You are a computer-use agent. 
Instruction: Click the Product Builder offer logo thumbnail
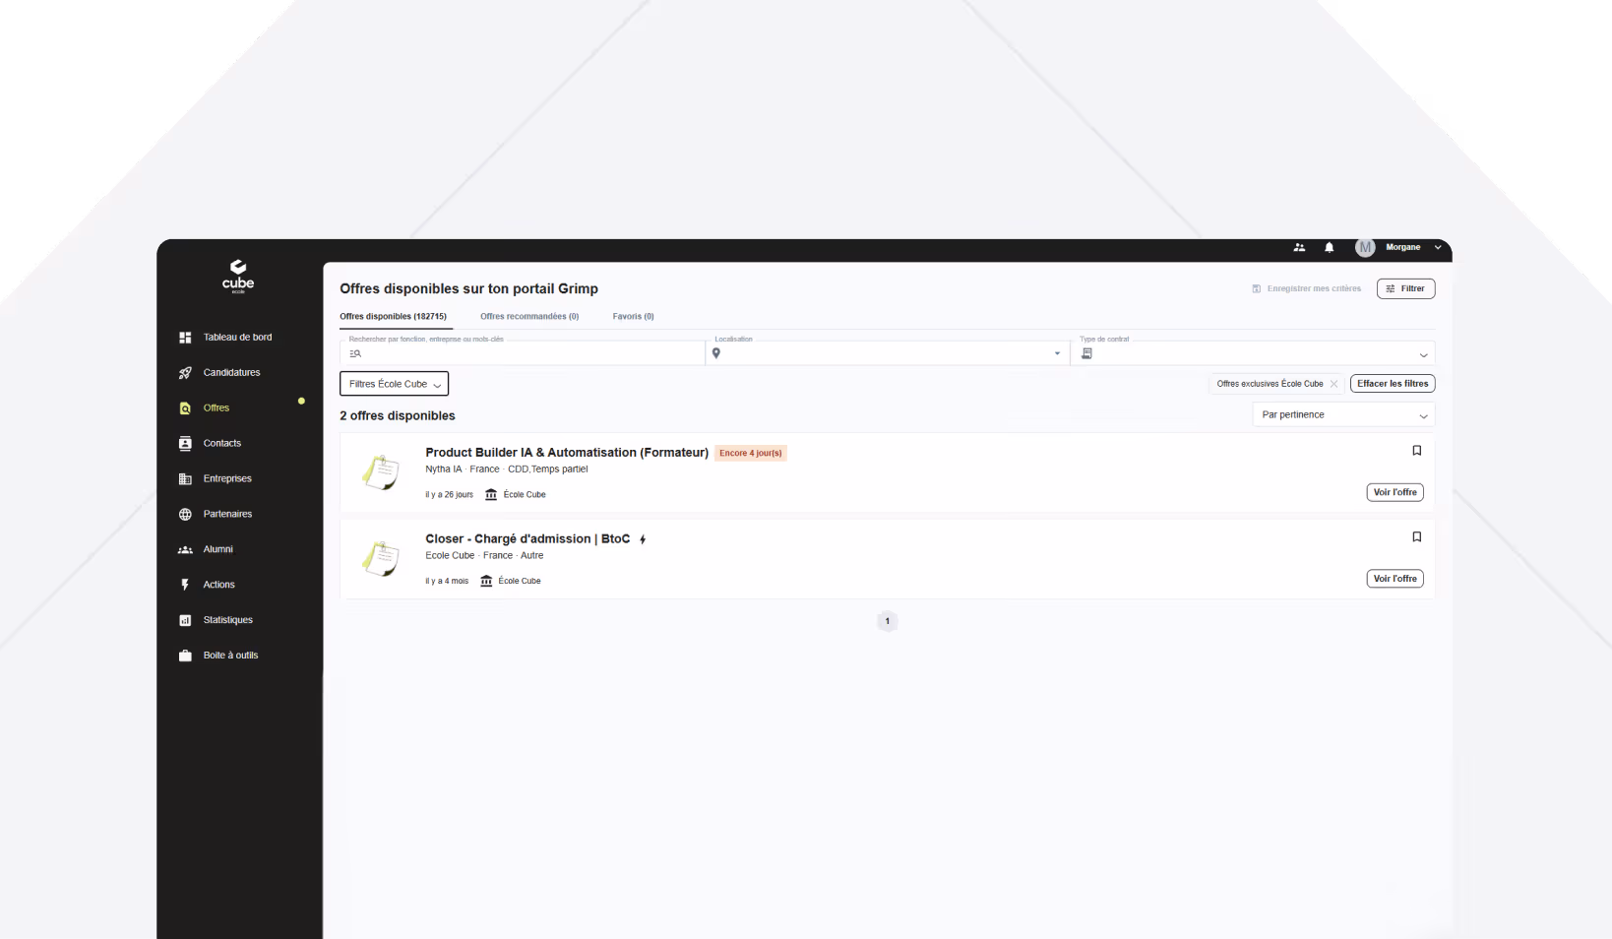click(x=380, y=472)
